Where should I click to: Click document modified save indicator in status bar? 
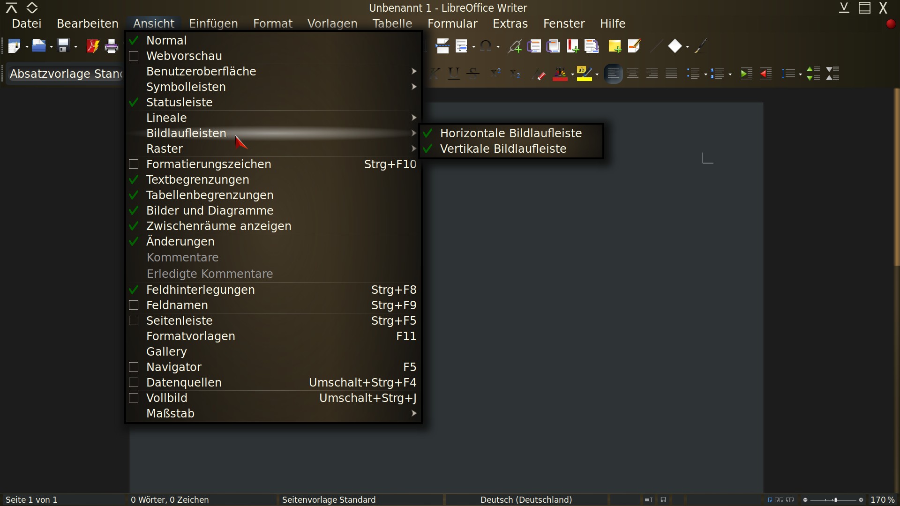tap(663, 500)
